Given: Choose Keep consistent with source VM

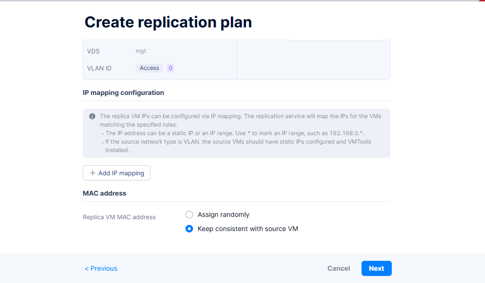Looking at the screenshot, I should [189, 229].
